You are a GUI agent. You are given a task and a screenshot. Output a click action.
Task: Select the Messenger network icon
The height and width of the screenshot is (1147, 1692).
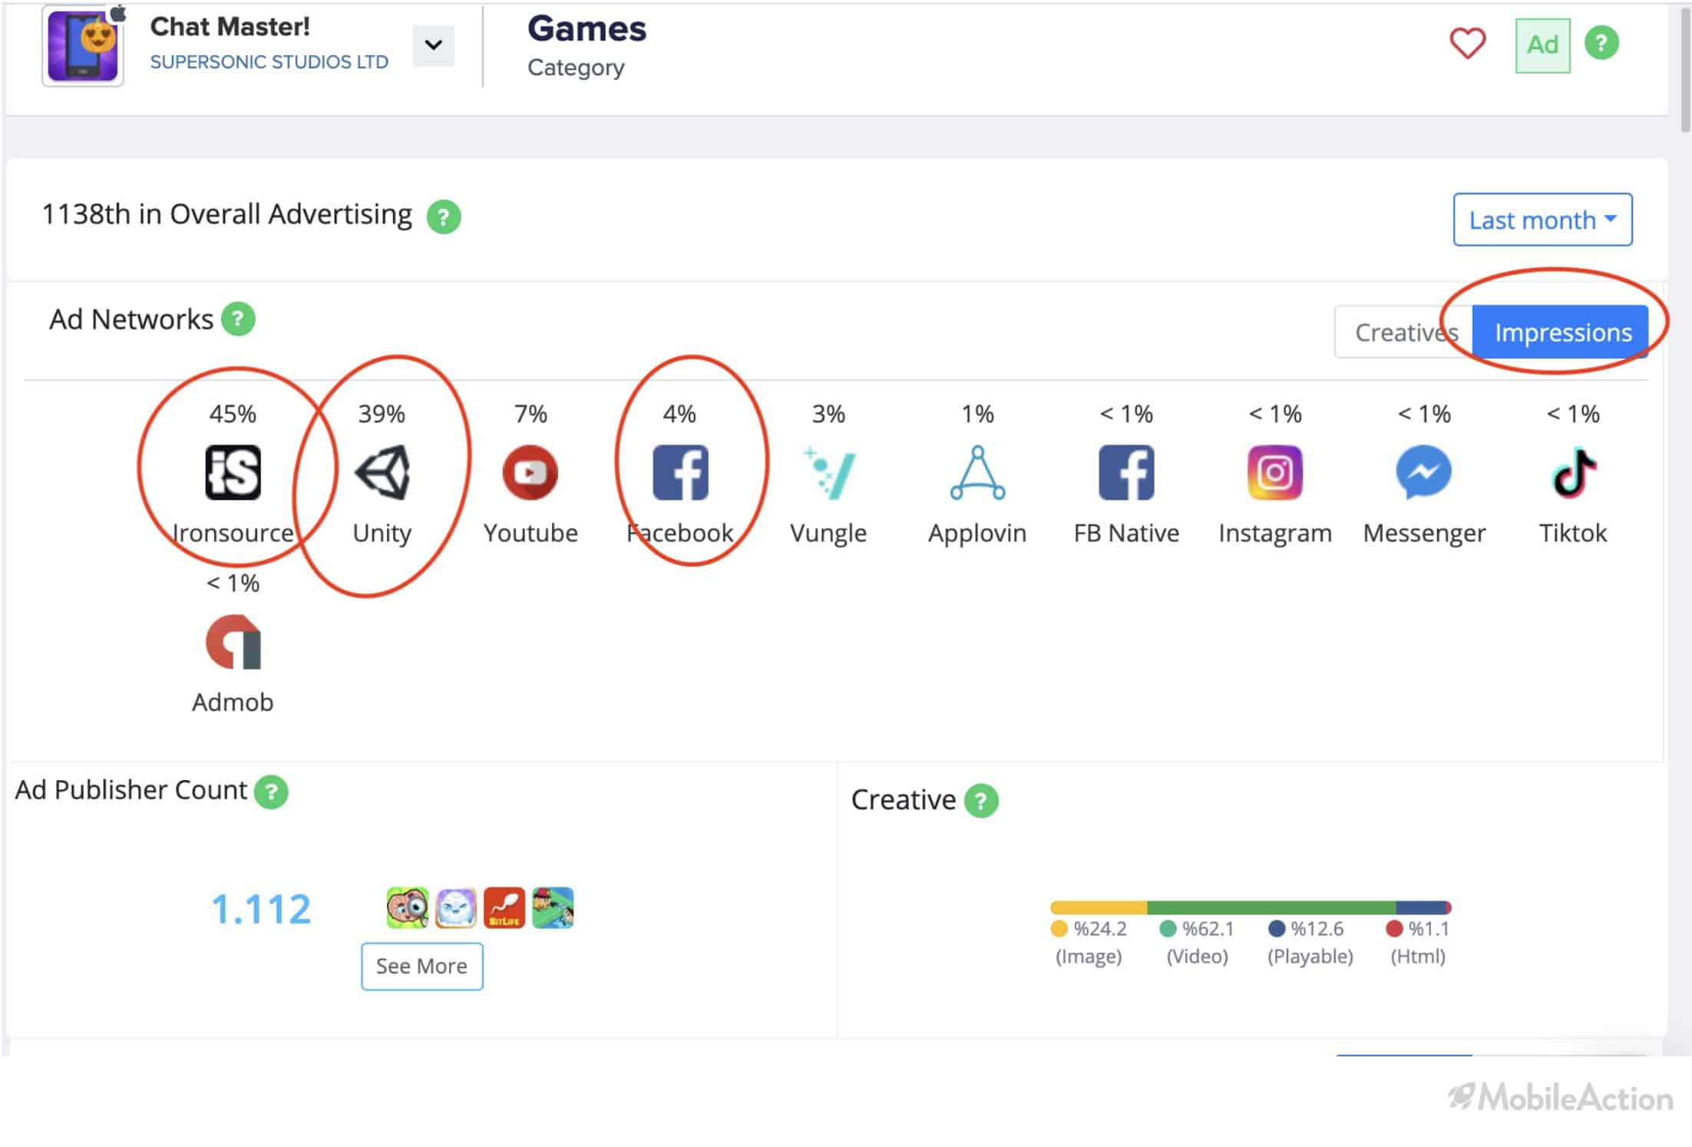[x=1424, y=471]
